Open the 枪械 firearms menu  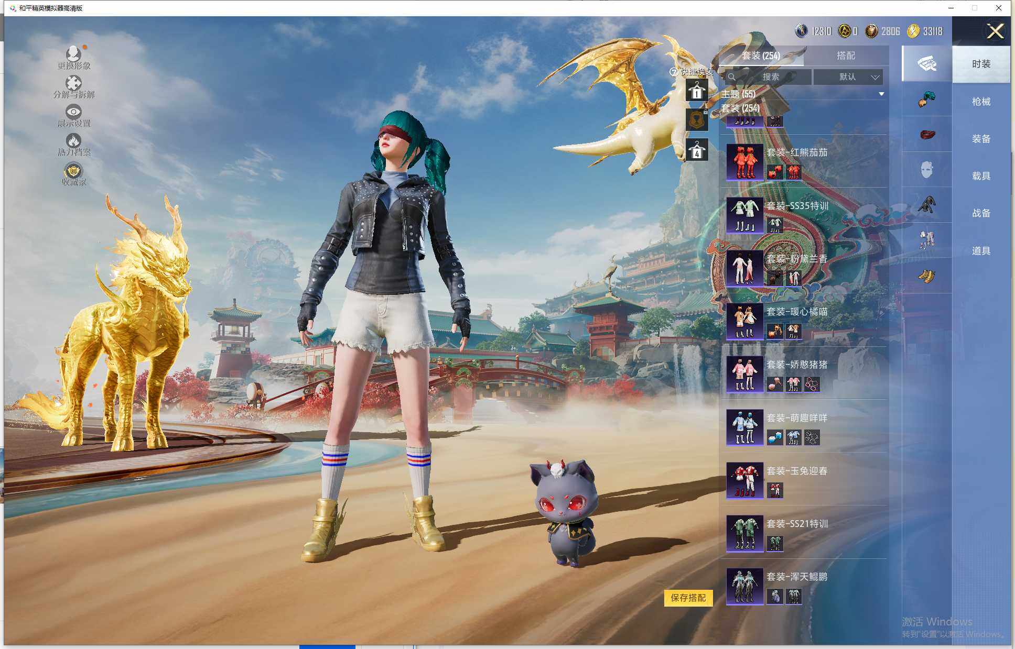(981, 102)
